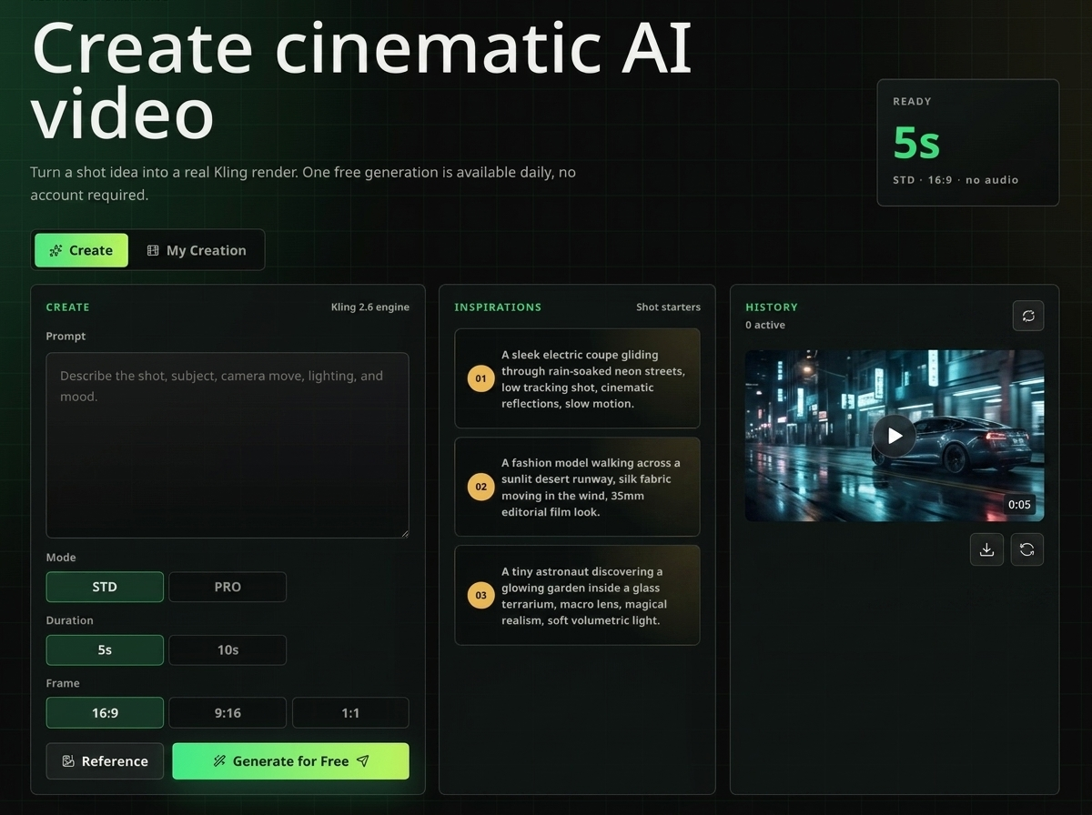The height and width of the screenshot is (815, 1092).
Task: Select 16:9 frame ratio
Action: [x=105, y=713]
